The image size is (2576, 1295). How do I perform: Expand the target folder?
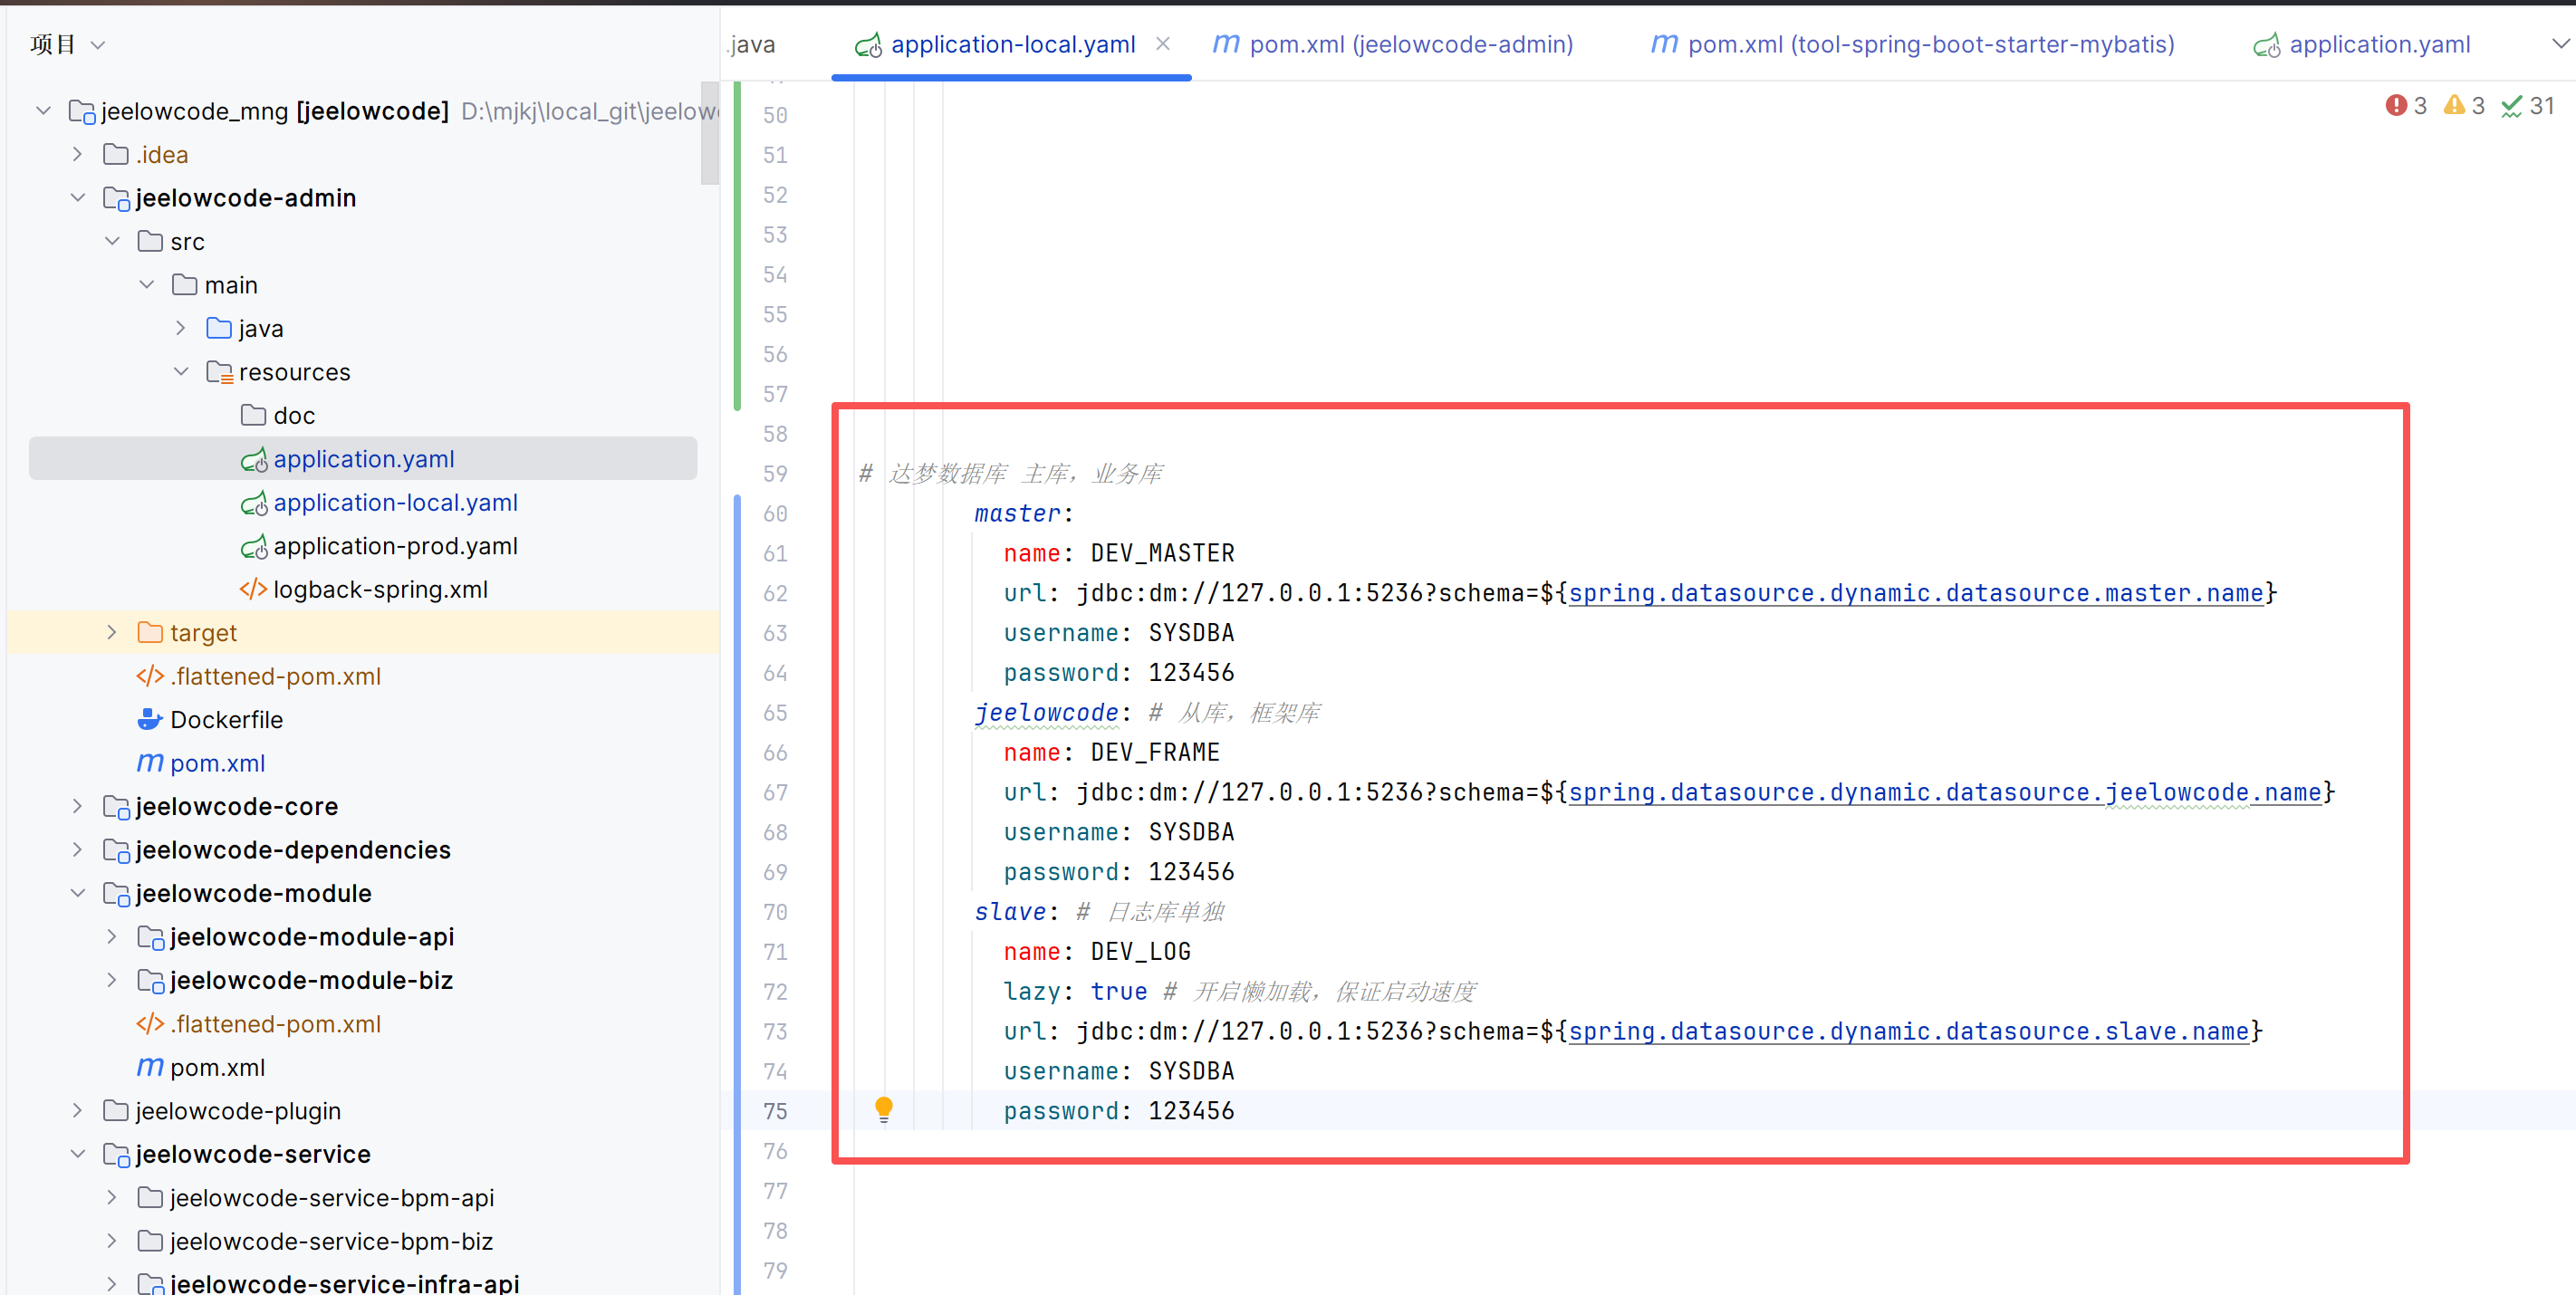(x=112, y=632)
